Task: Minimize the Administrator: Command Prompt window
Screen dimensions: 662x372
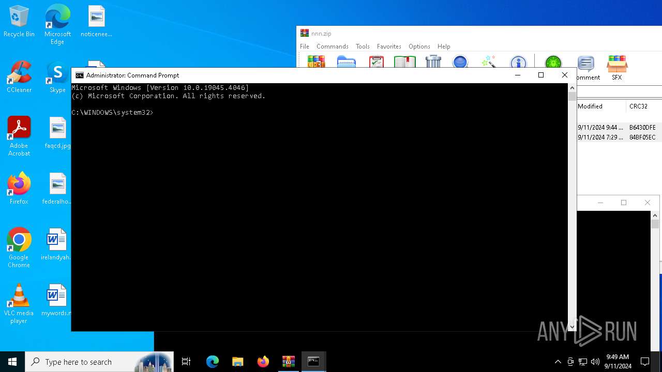Action: click(517, 75)
